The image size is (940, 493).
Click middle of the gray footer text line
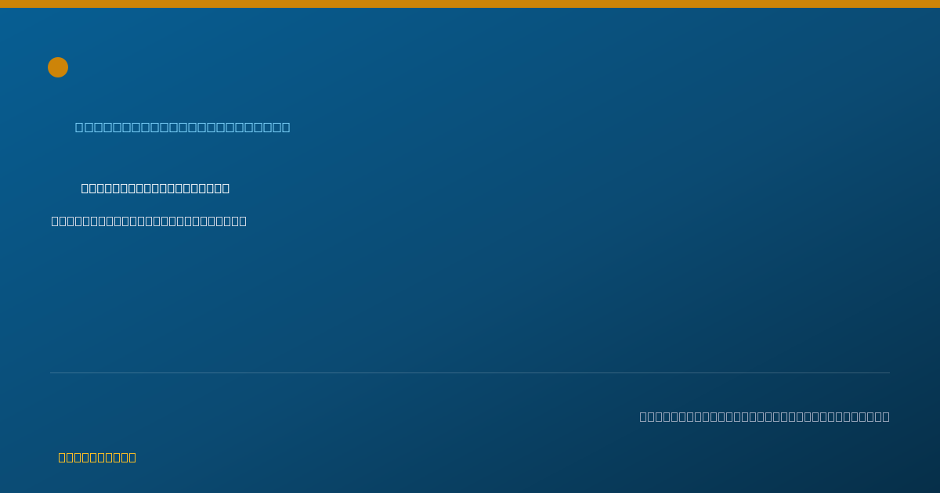(765, 416)
